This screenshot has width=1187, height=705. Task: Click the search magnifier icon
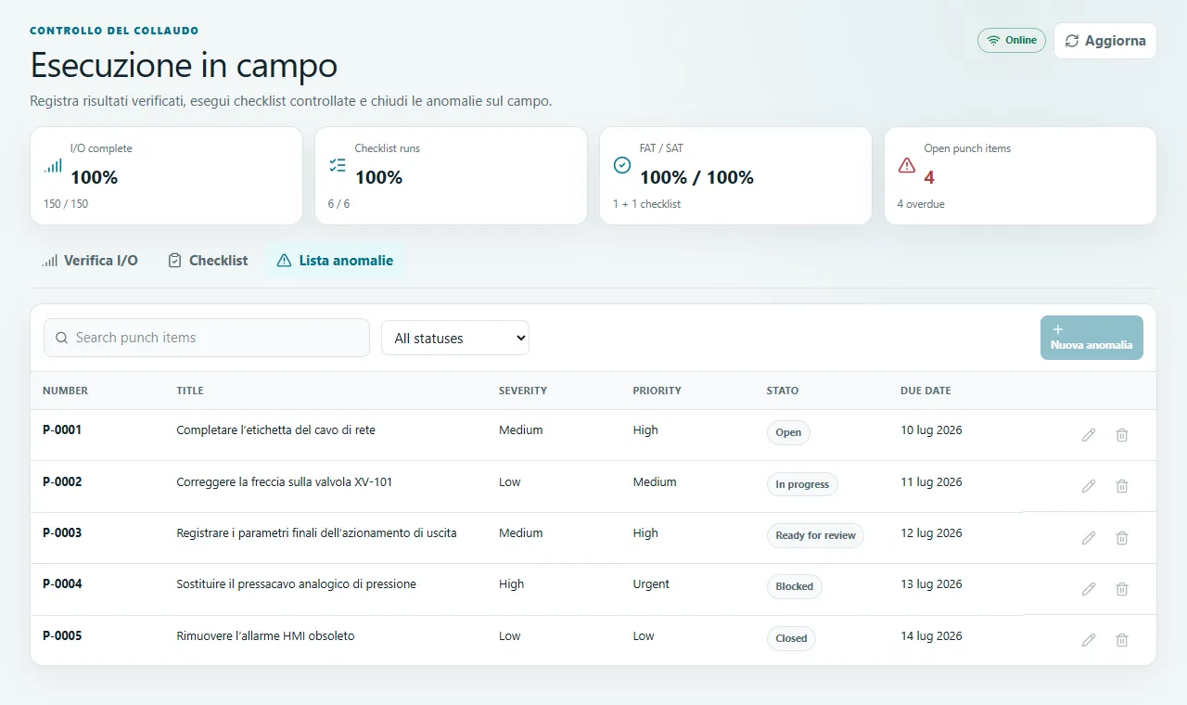[x=62, y=338]
